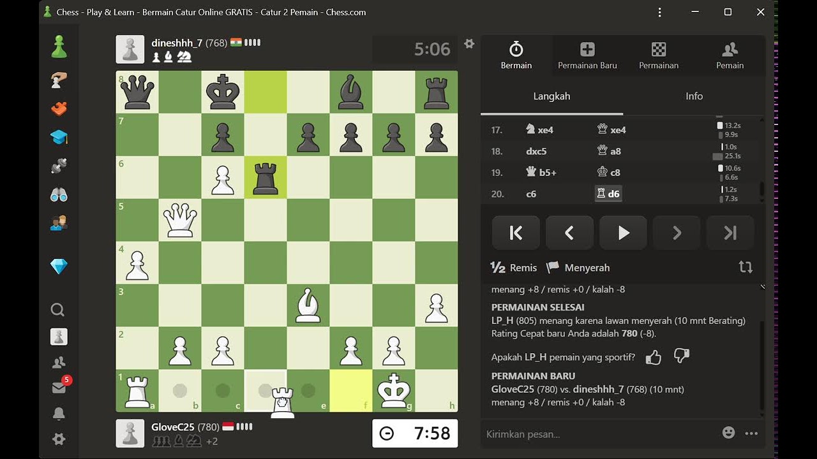Open the notifications bell icon
The width and height of the screenshot is (817, 459).
[x=59, y=414]
